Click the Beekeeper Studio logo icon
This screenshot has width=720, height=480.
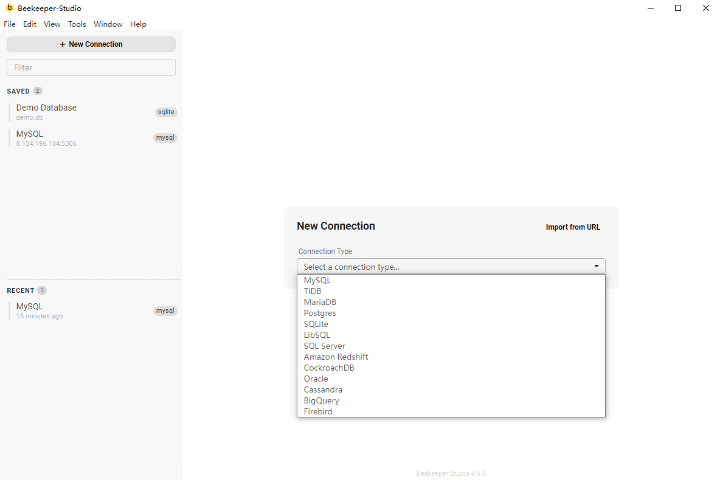(9, 8)
